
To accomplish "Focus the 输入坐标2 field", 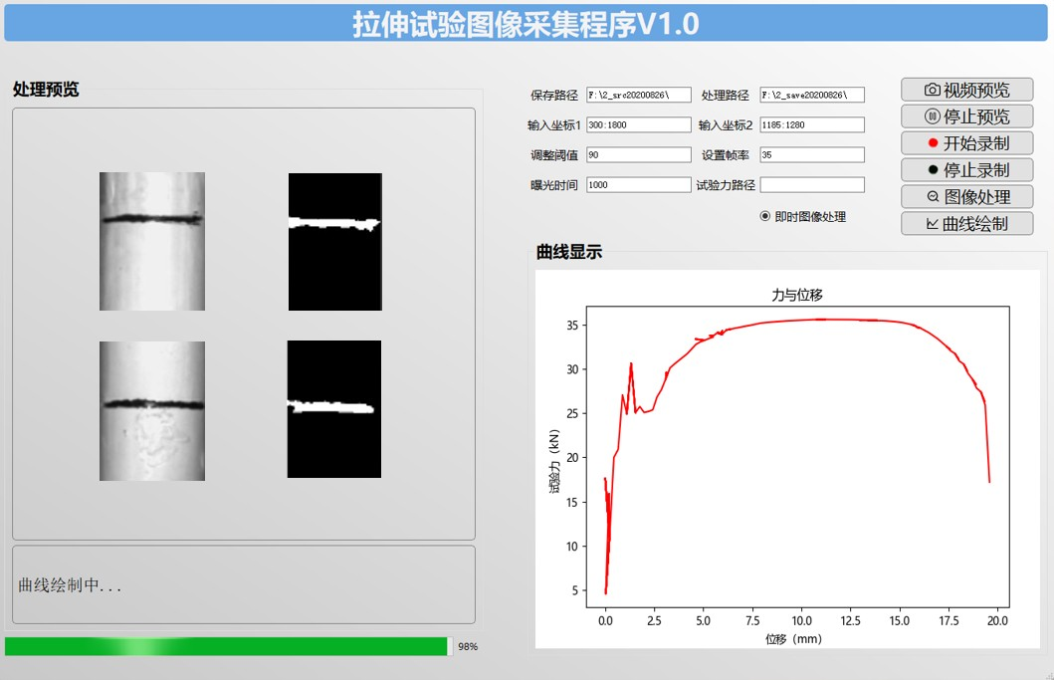I will click(811, 125).
